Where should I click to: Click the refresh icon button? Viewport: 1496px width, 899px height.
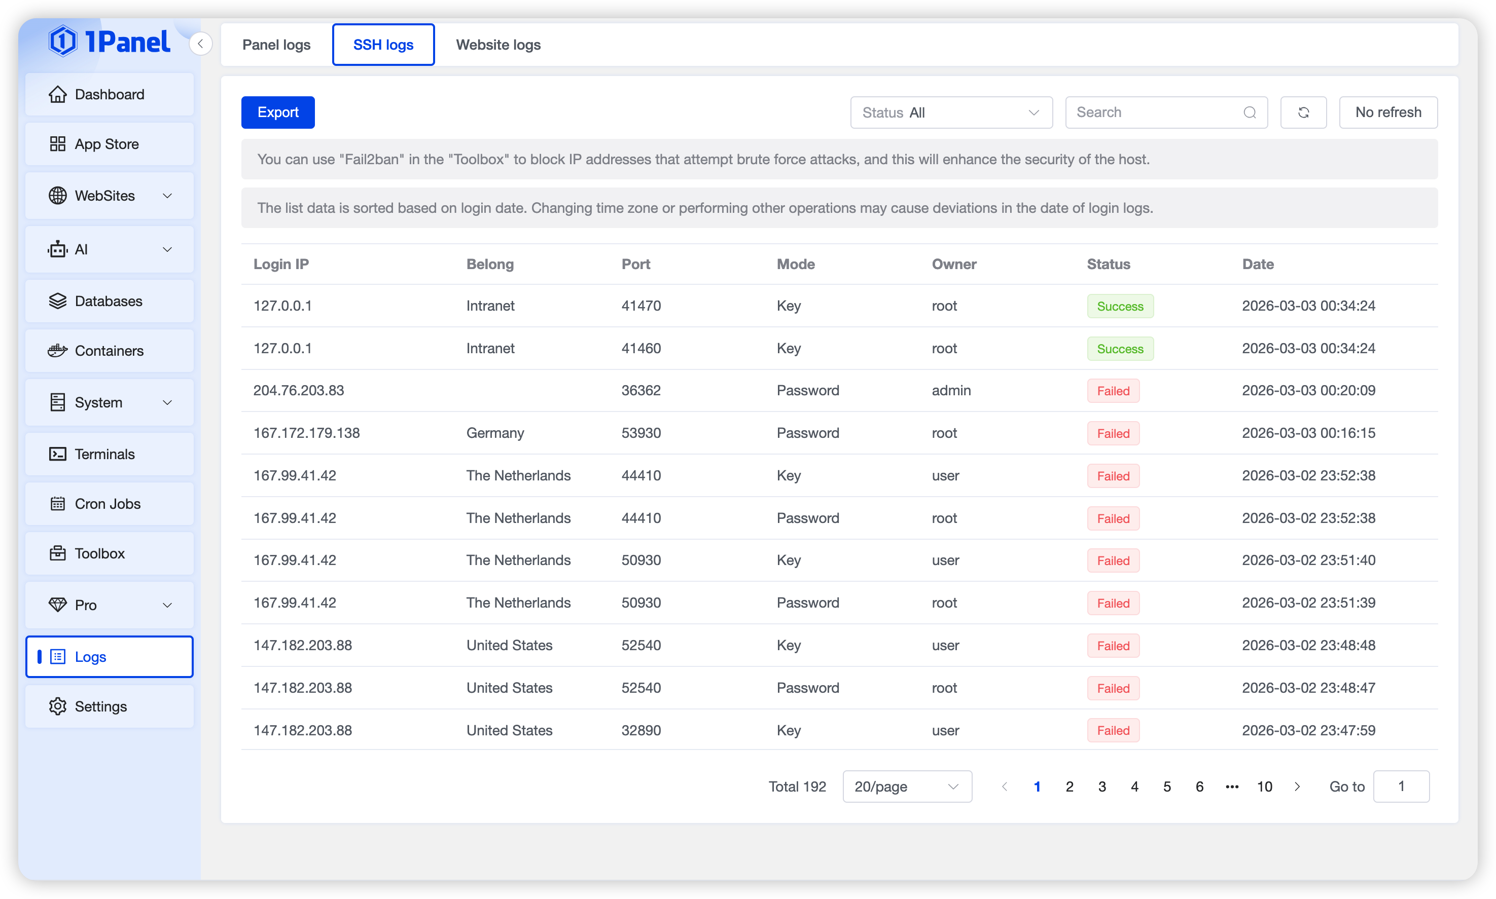1303,113
